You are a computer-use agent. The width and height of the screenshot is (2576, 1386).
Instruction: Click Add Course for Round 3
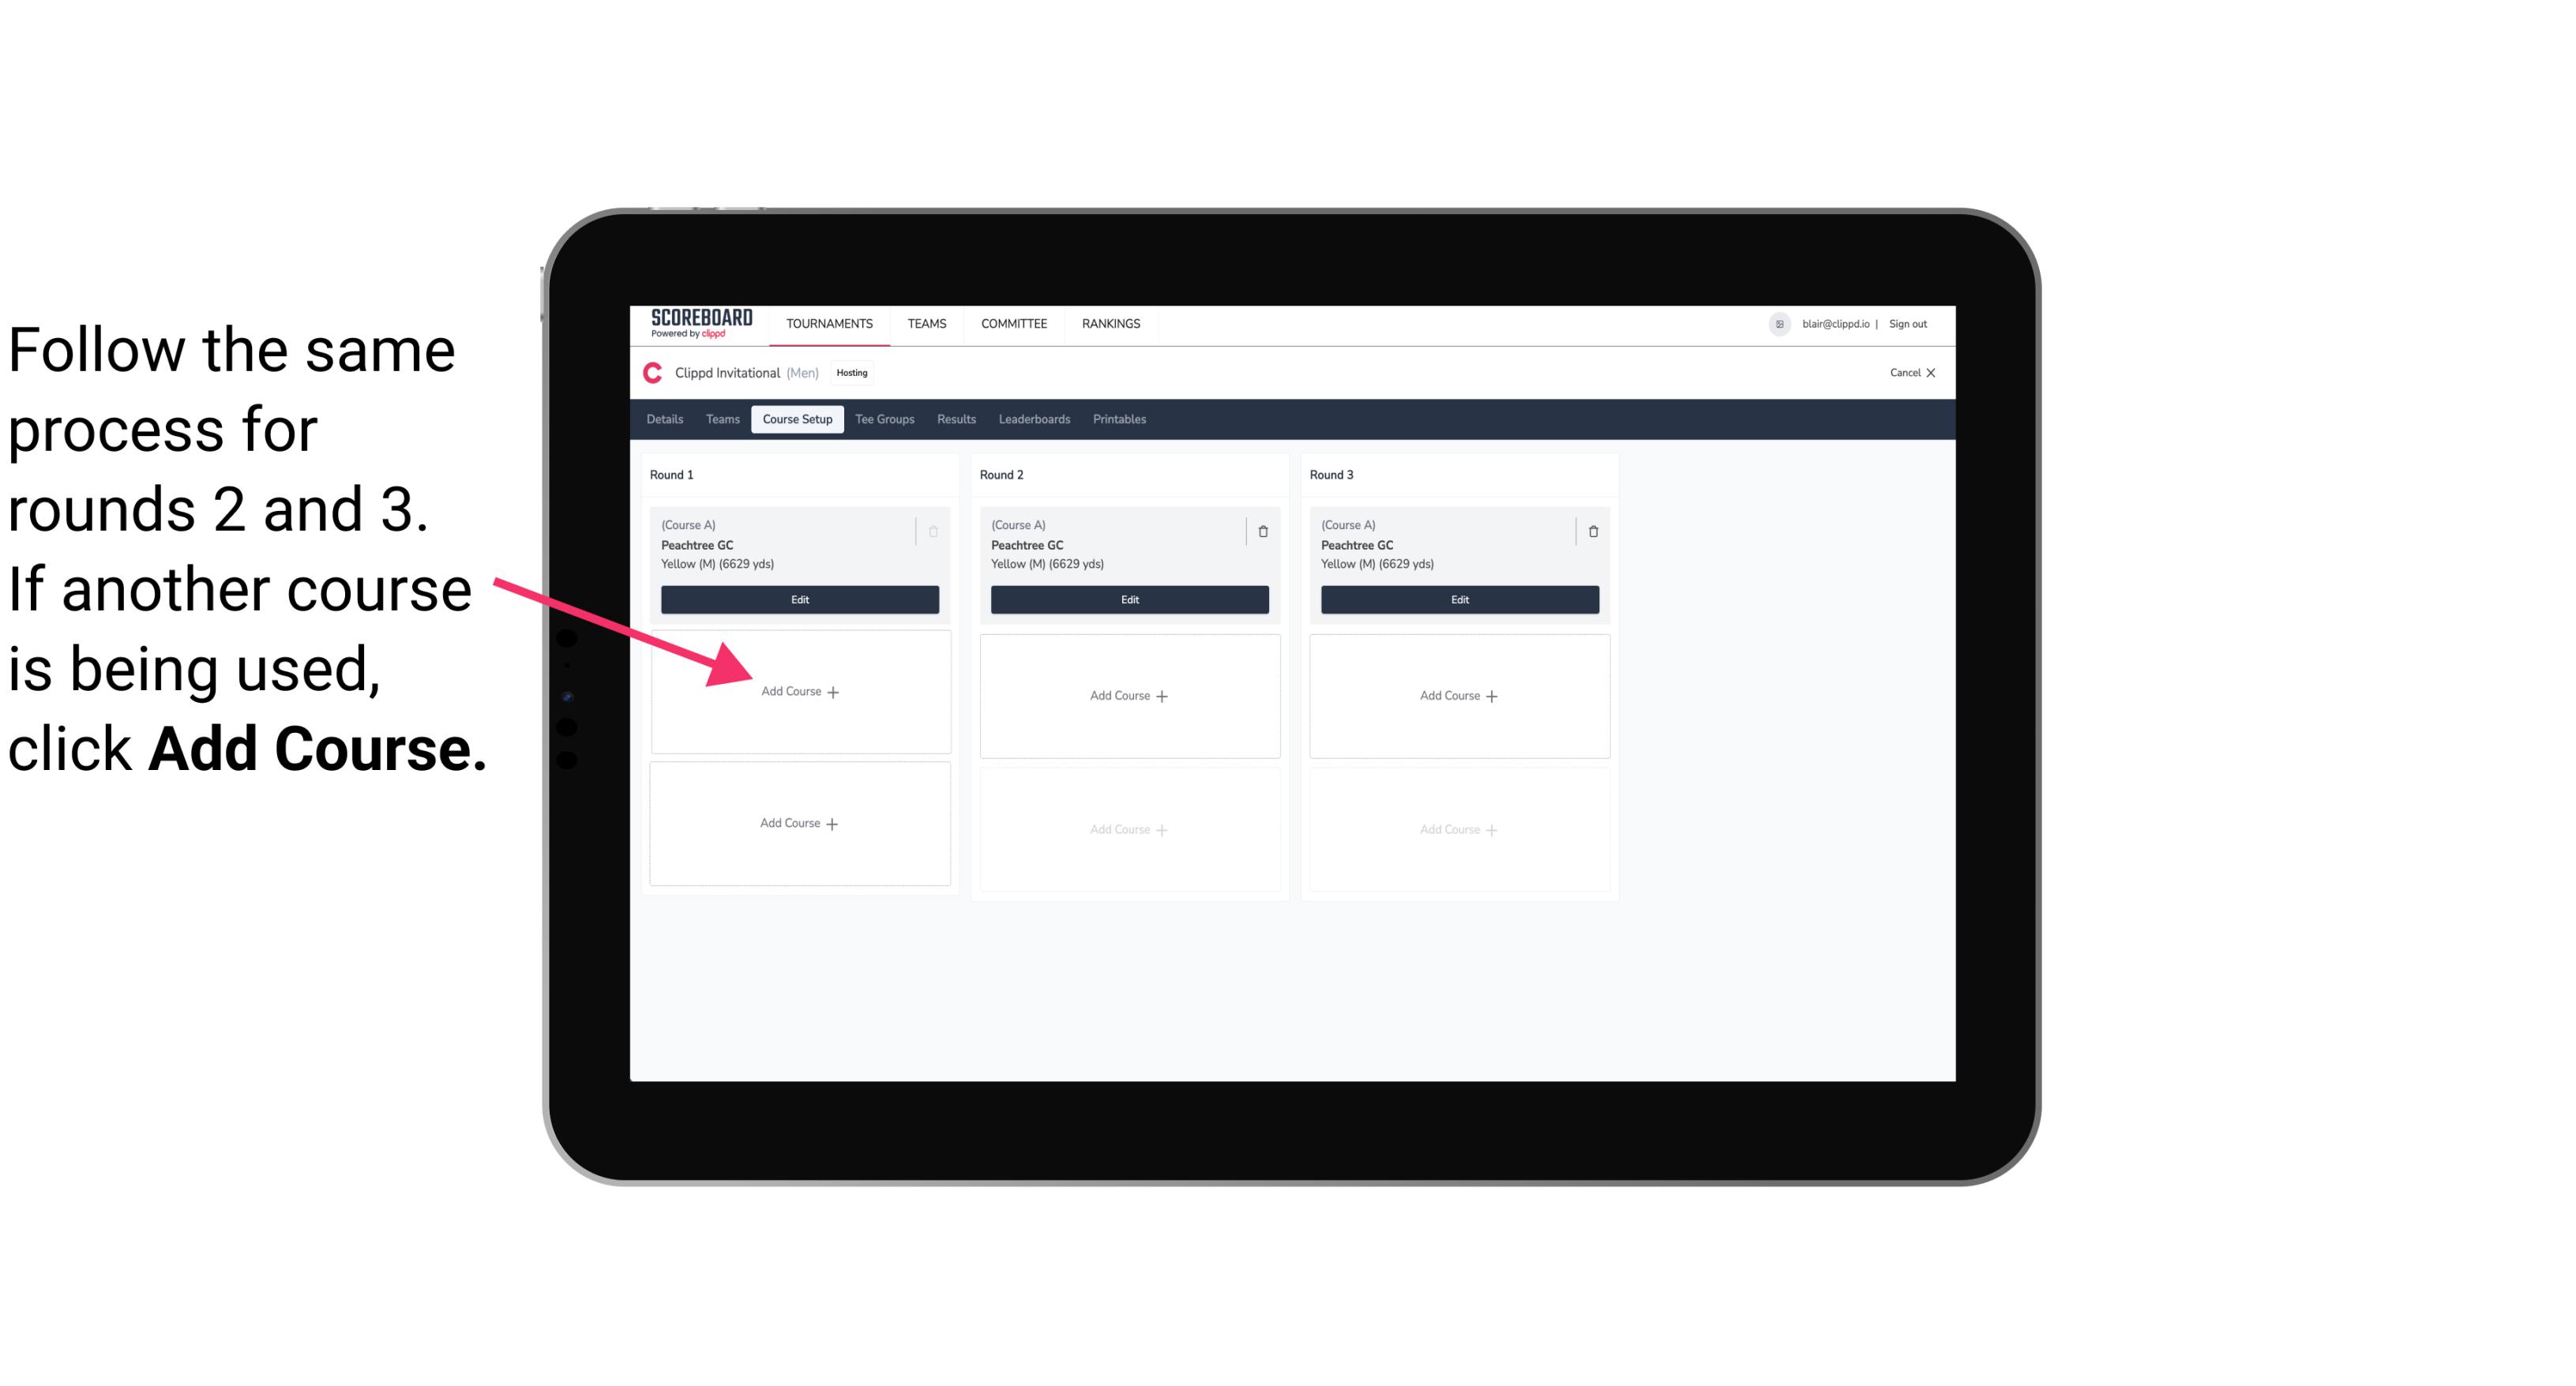coord(1457,695)
